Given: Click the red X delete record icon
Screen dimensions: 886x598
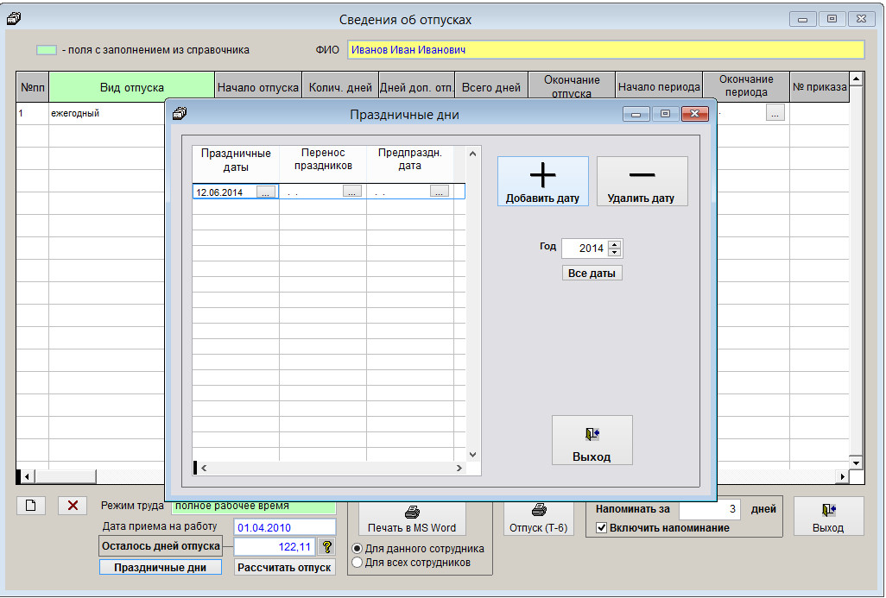Looking at the screenshot, I should coord(73,506).
